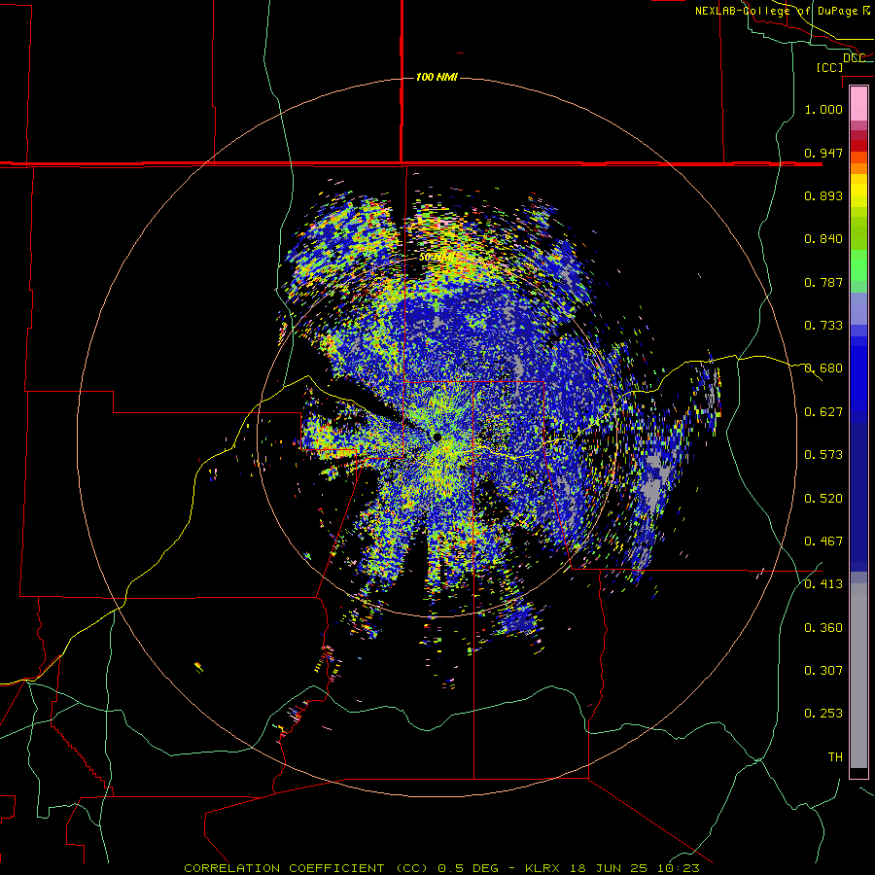Click the [CC] color scale label
Image resolution: width=875 pixels, height=875 pixels.
point(829,67)
